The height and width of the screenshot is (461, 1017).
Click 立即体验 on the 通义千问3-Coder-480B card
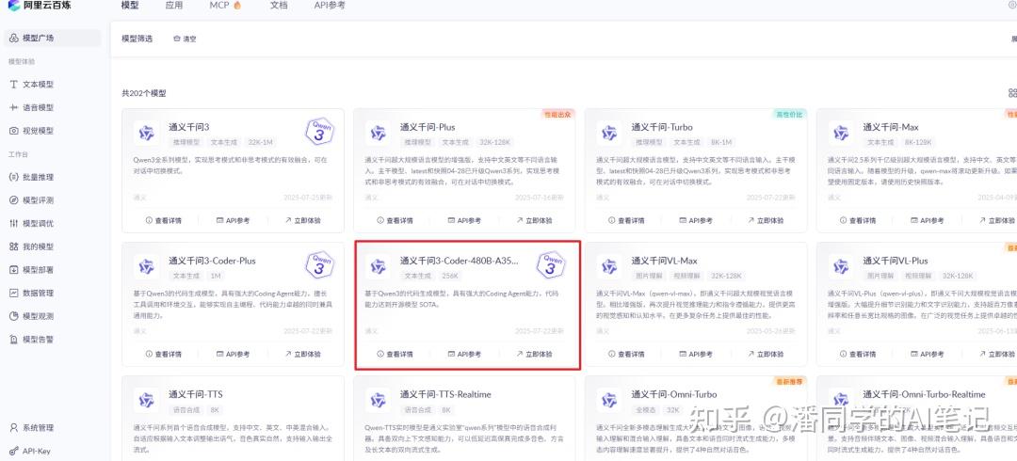pyautogui.click(x=535, y=354)
